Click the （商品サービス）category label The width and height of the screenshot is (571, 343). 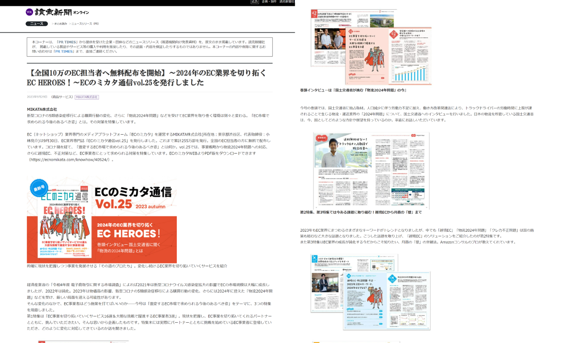click(62, 97)
